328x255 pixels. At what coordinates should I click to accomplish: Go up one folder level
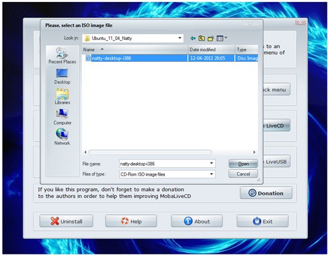tap(202, 38)
